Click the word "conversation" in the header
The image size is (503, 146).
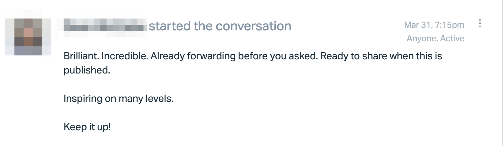tap(253, 26)
